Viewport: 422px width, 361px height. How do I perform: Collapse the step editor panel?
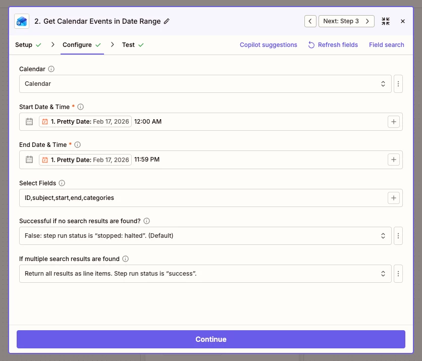[386, 21]
